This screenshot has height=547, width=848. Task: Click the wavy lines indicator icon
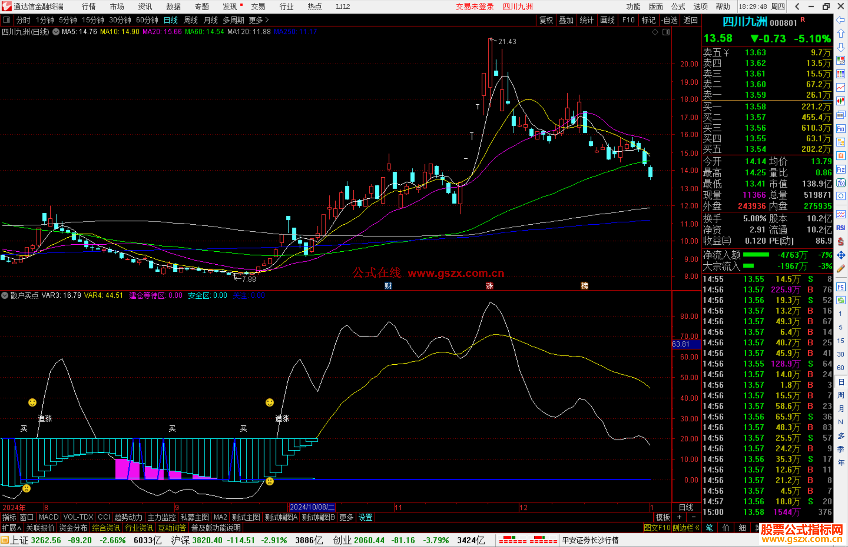pyautogui.click(x=841, y=214)
